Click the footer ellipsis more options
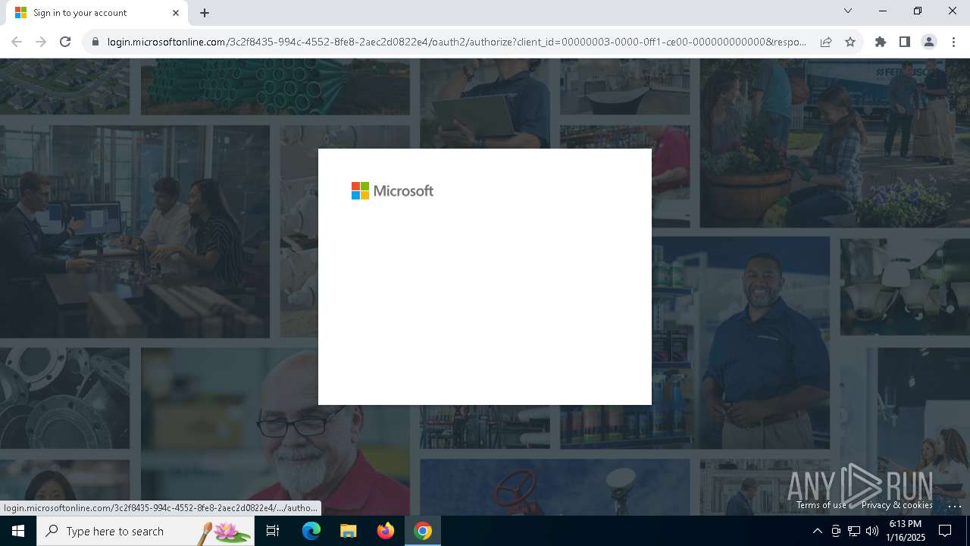970x546 pixels. [955, 506]
